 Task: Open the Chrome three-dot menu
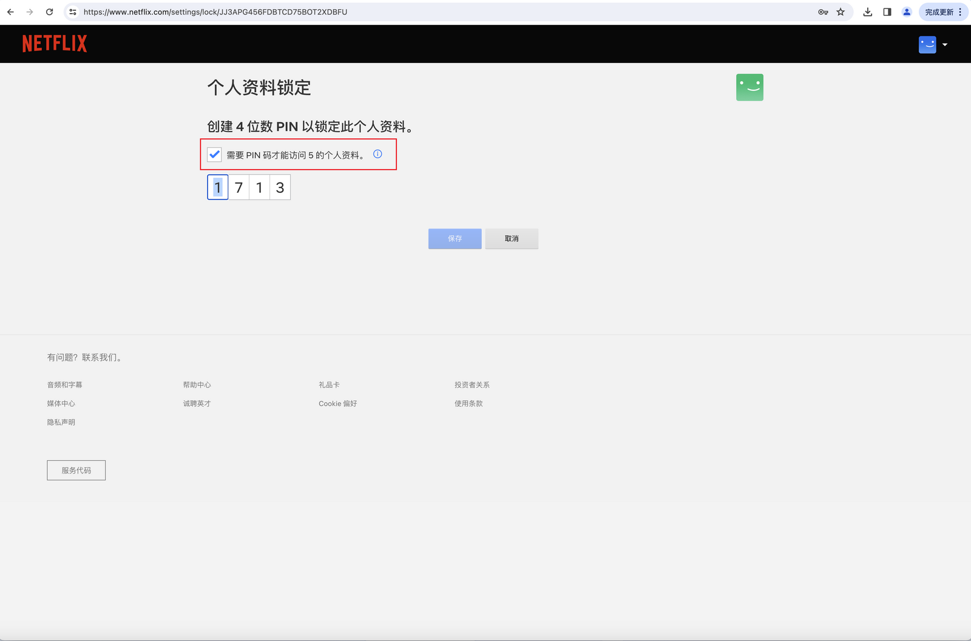coord(960,12)
